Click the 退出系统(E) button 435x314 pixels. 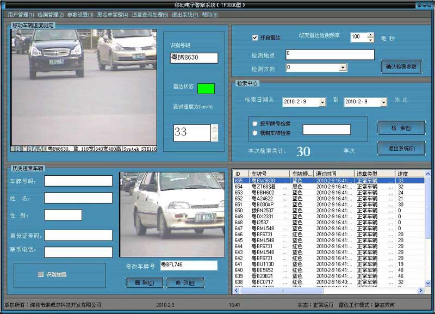[401, 148]
